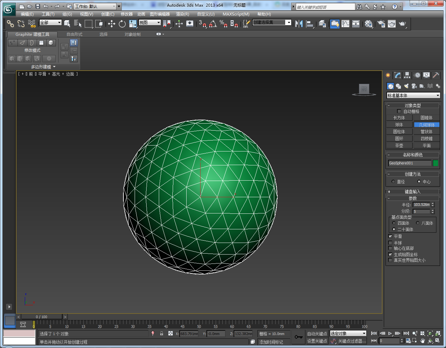Activate the Select and Link tool
The width and height of the screenshot is (446, 348).
coord(11,24)
